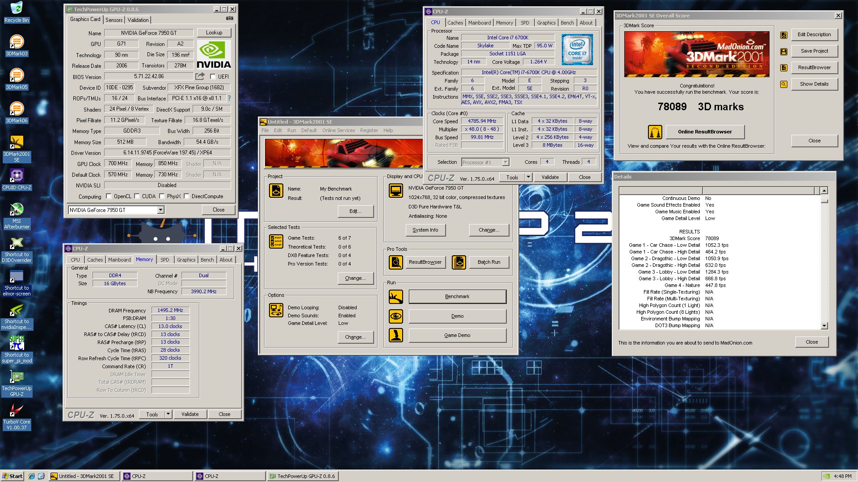Click the magnifier icon beside Show Details

[x=784, y=84]
